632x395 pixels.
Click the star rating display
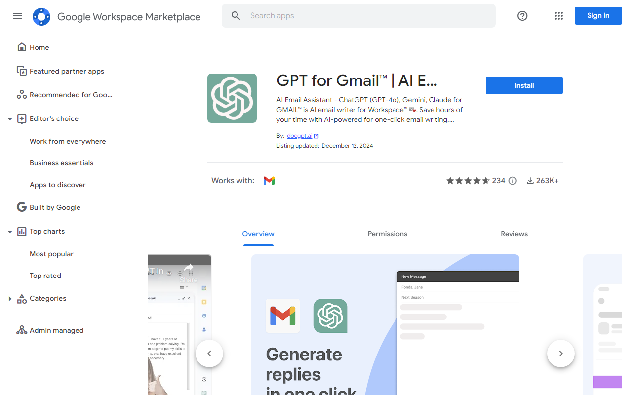[468, 181]
